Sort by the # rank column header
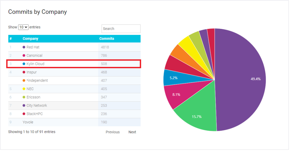 [10, 39]
